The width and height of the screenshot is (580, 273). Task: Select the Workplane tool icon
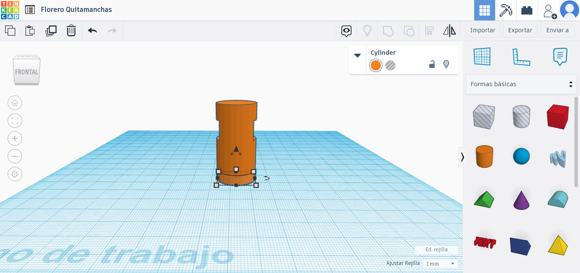pyautogui.click(x=482, y=56)
